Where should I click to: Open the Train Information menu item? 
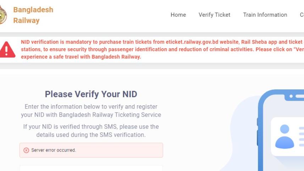pyautogui.click(x=265, y=15)
